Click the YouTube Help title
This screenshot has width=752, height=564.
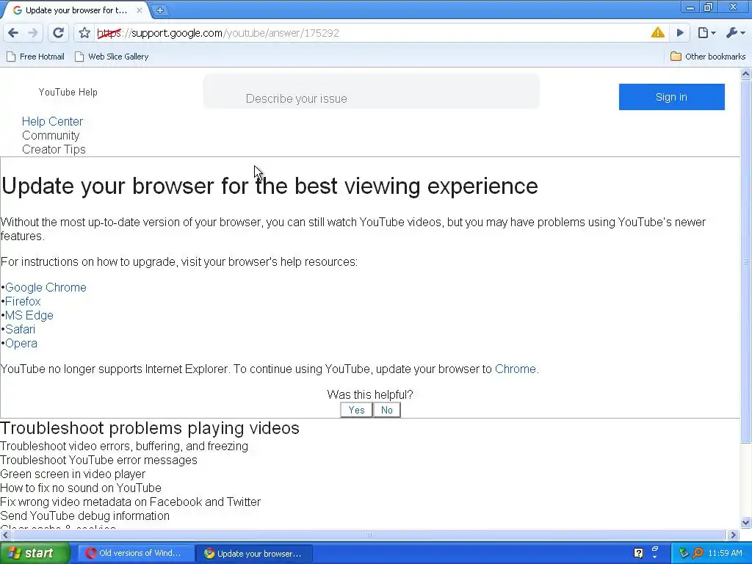(68, 92)
